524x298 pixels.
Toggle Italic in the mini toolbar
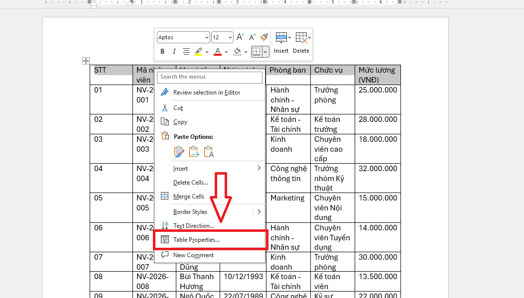point(174,51)
